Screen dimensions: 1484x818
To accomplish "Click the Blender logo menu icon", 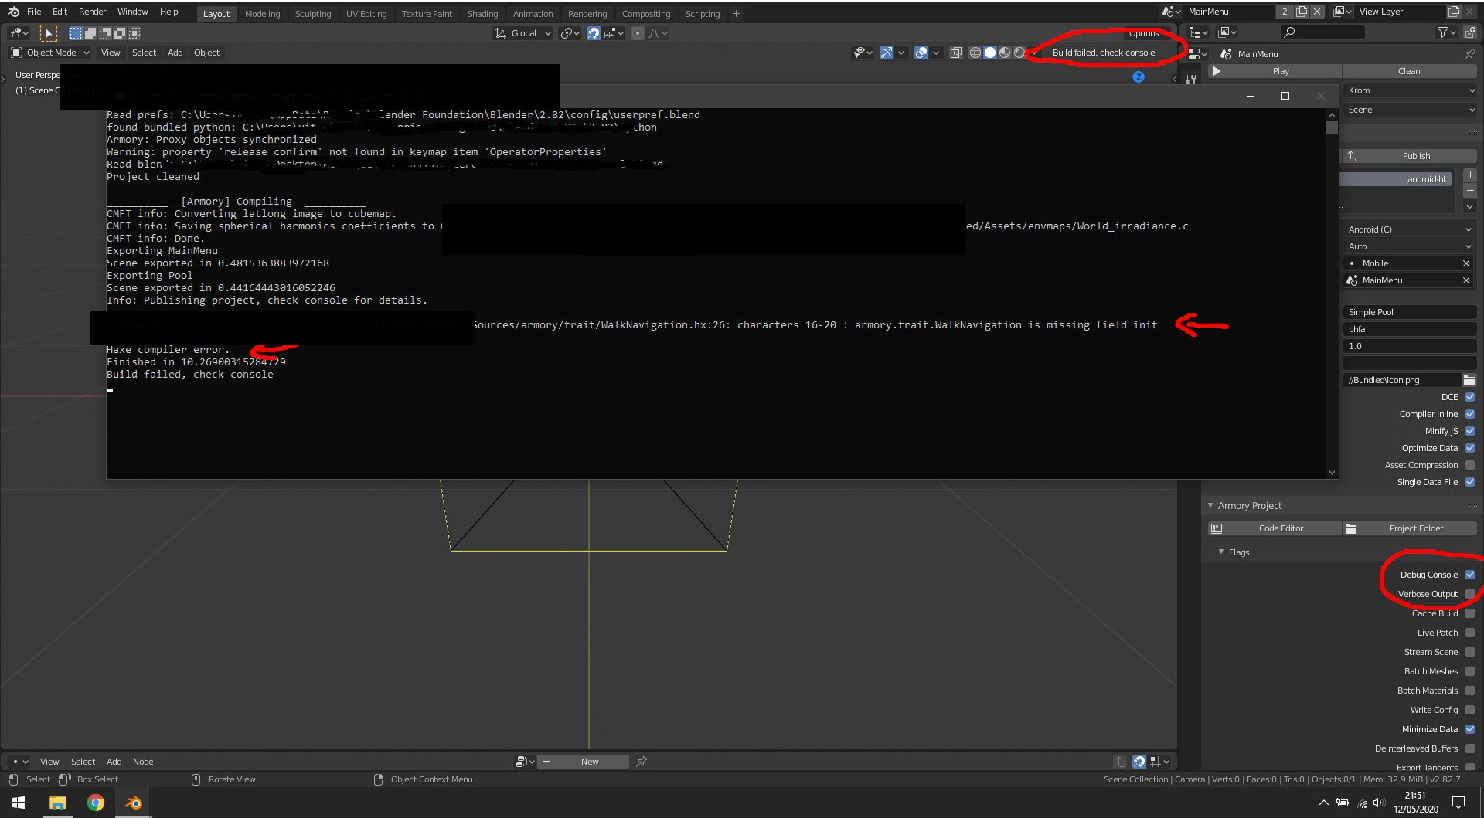I will [x=13, y=12].
